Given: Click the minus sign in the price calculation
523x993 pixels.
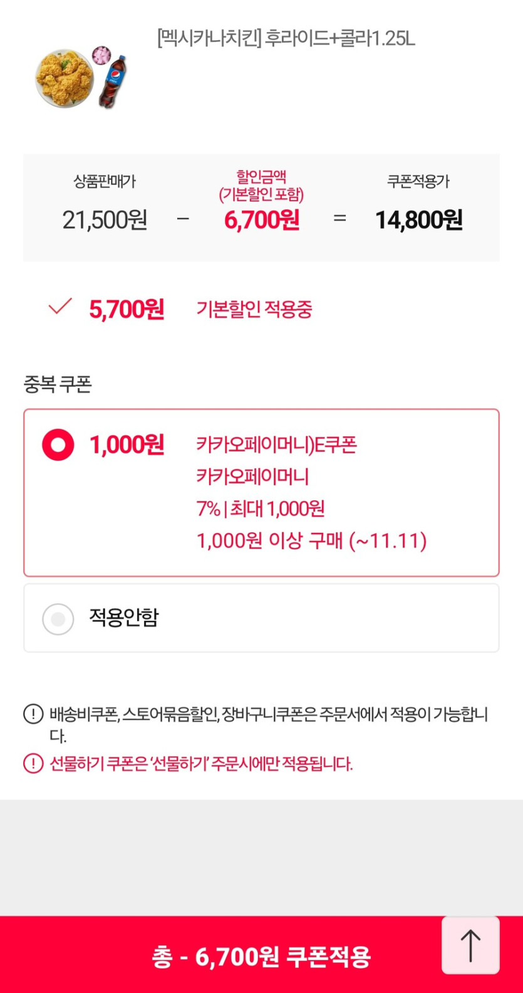Looking at the screenshot, I should [x=183, y=219].
